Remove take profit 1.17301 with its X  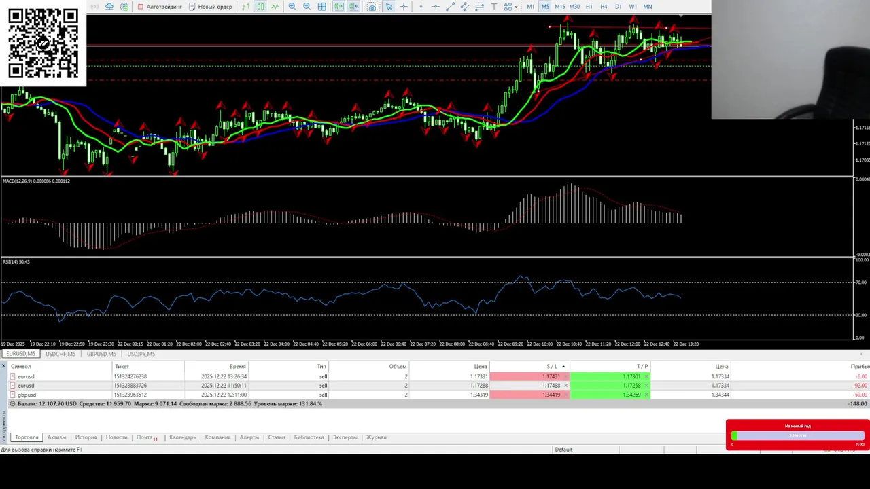click(646, 376)
